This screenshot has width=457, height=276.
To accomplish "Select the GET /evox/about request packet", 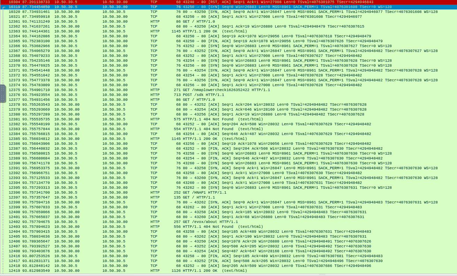I will click(209, 222).
